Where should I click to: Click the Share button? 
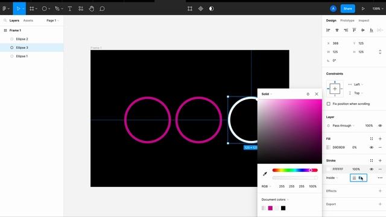pos(347,8)
